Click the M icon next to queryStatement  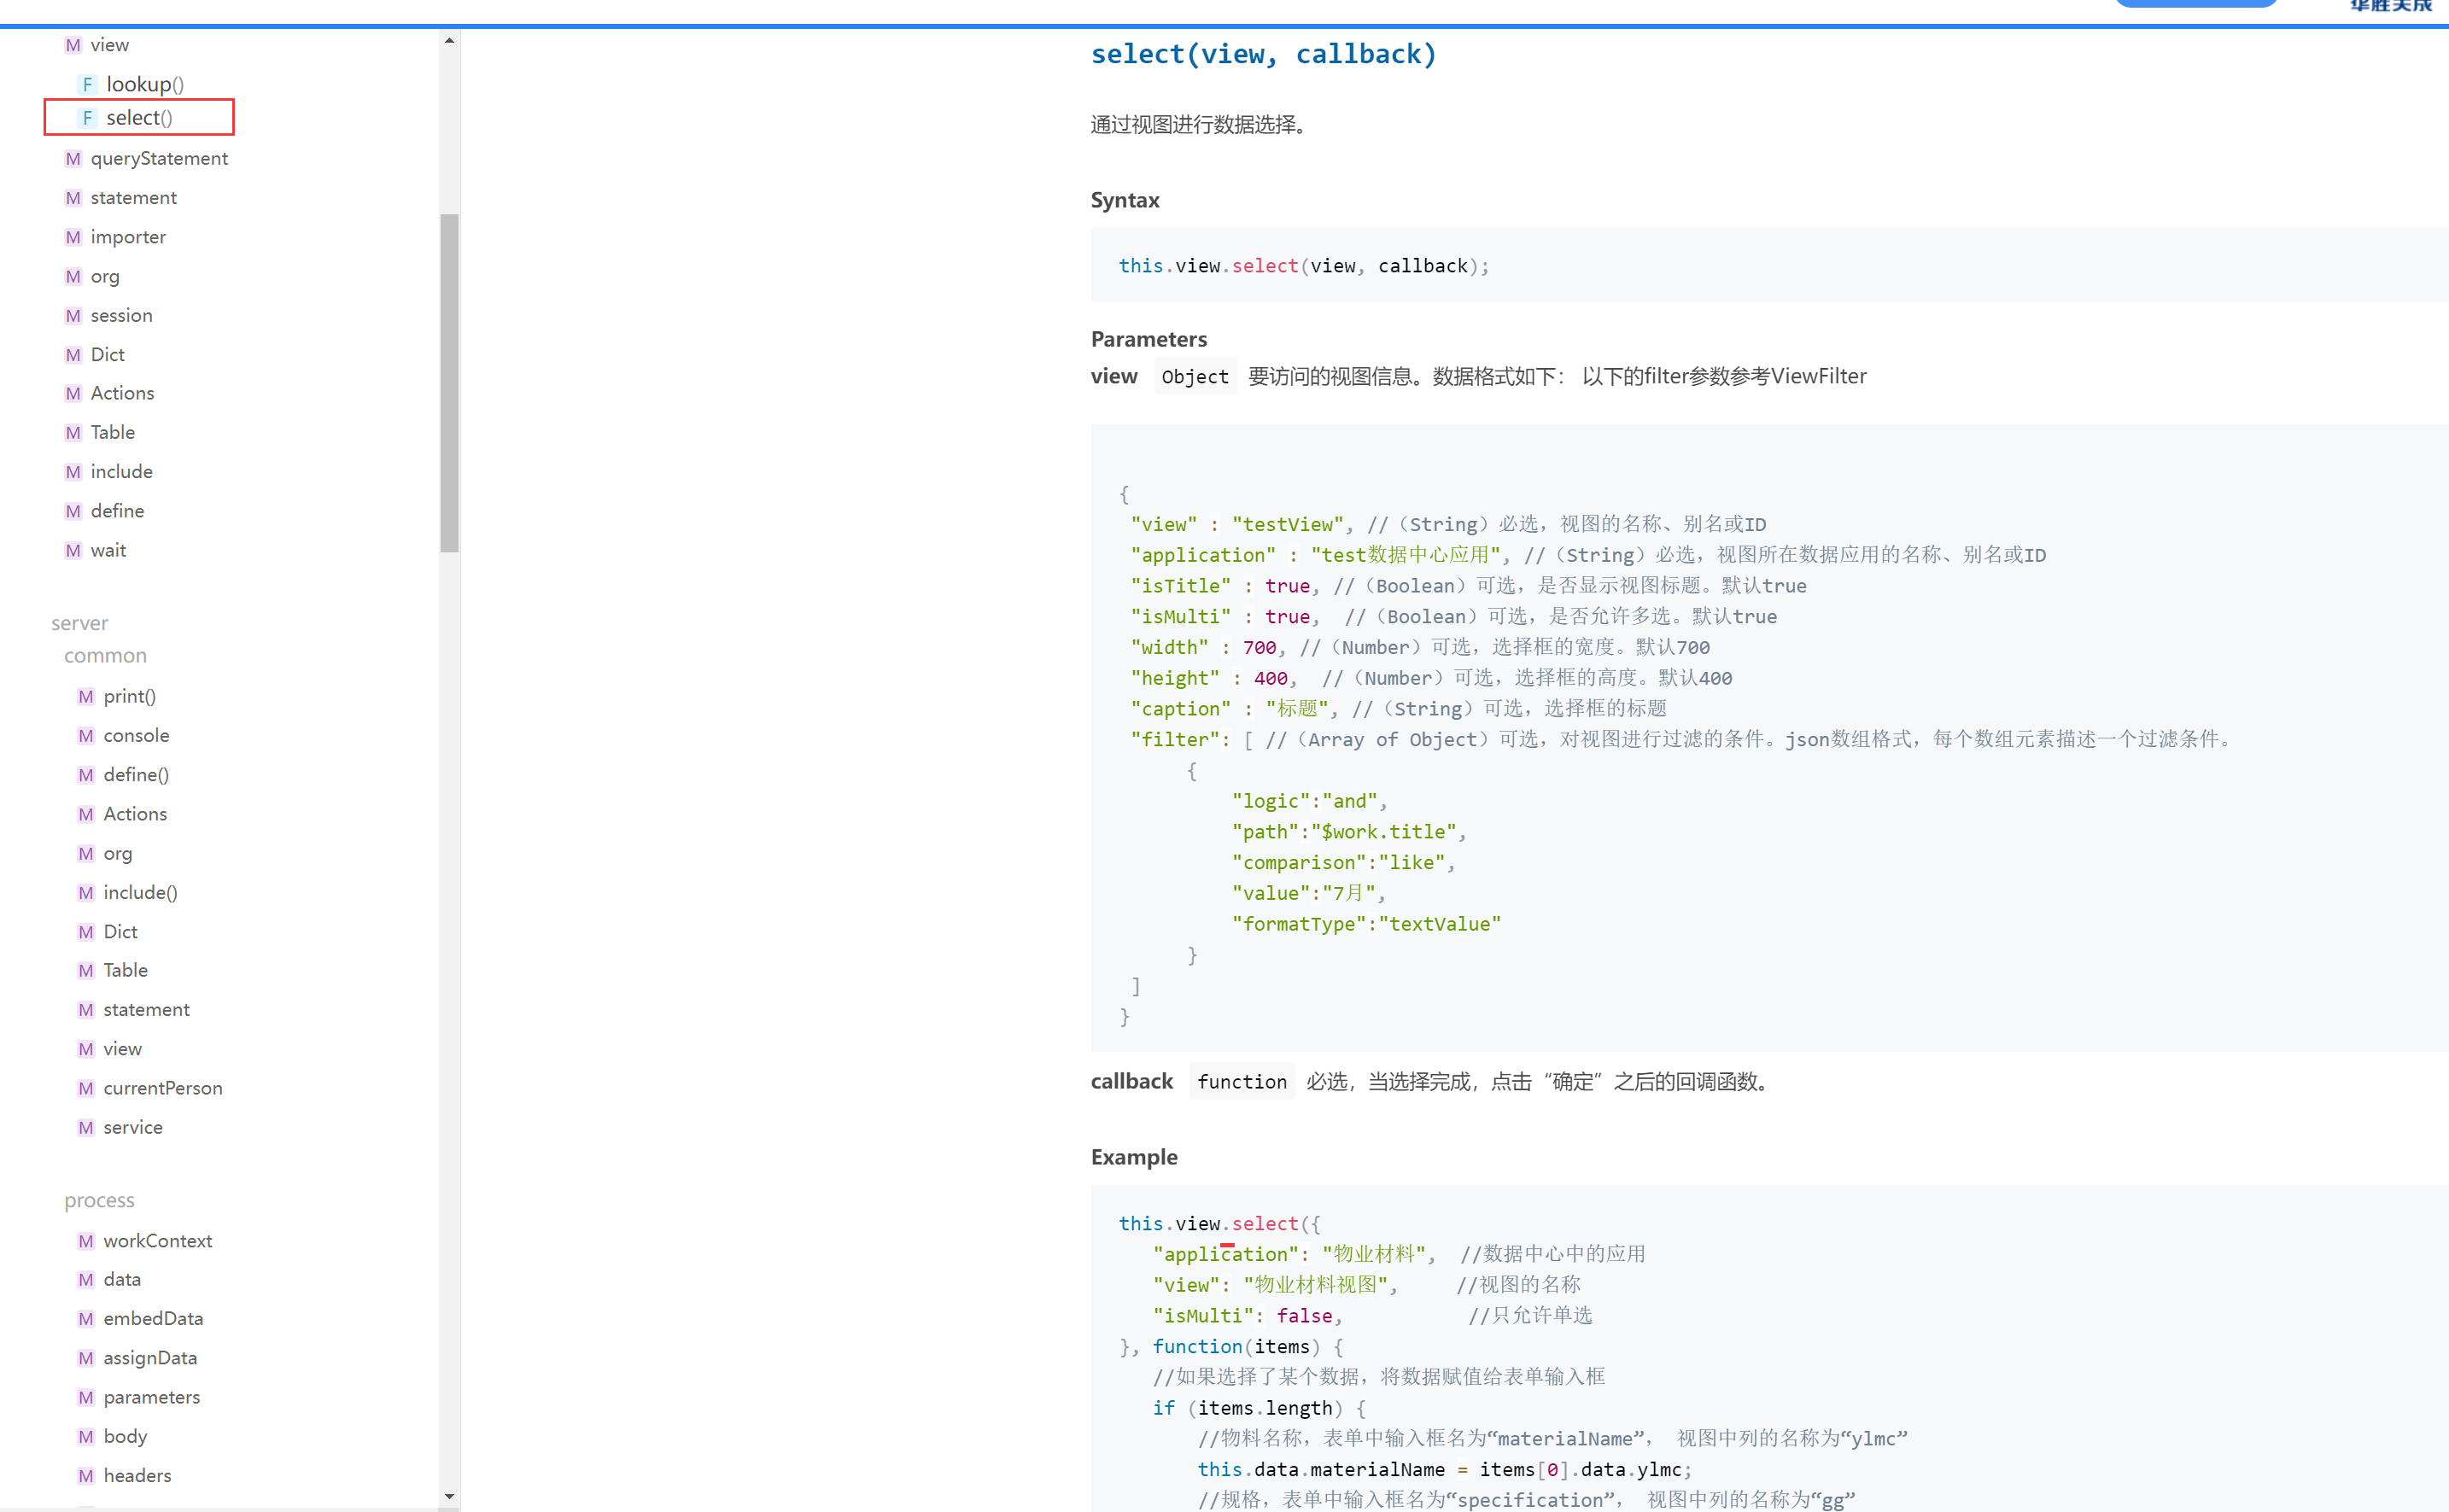tap(73, 159)
